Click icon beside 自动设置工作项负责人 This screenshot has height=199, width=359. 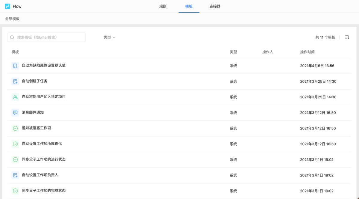[x=15, y=175]
